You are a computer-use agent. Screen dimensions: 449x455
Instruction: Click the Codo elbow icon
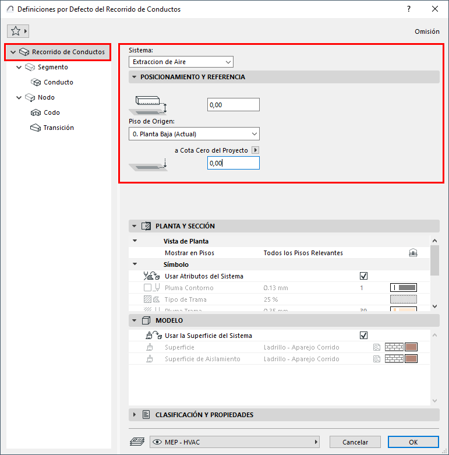[36, 112]
